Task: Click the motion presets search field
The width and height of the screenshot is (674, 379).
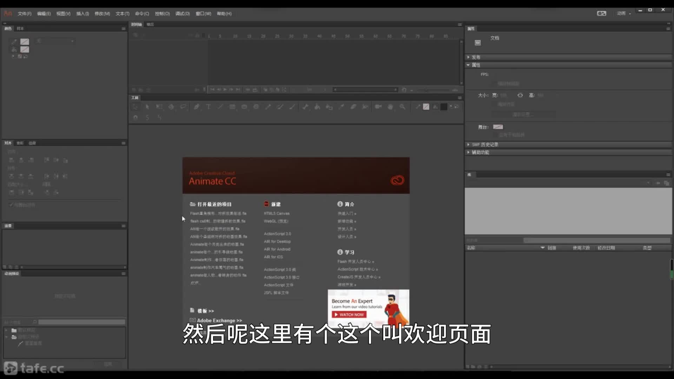Action: coord(81,322)
